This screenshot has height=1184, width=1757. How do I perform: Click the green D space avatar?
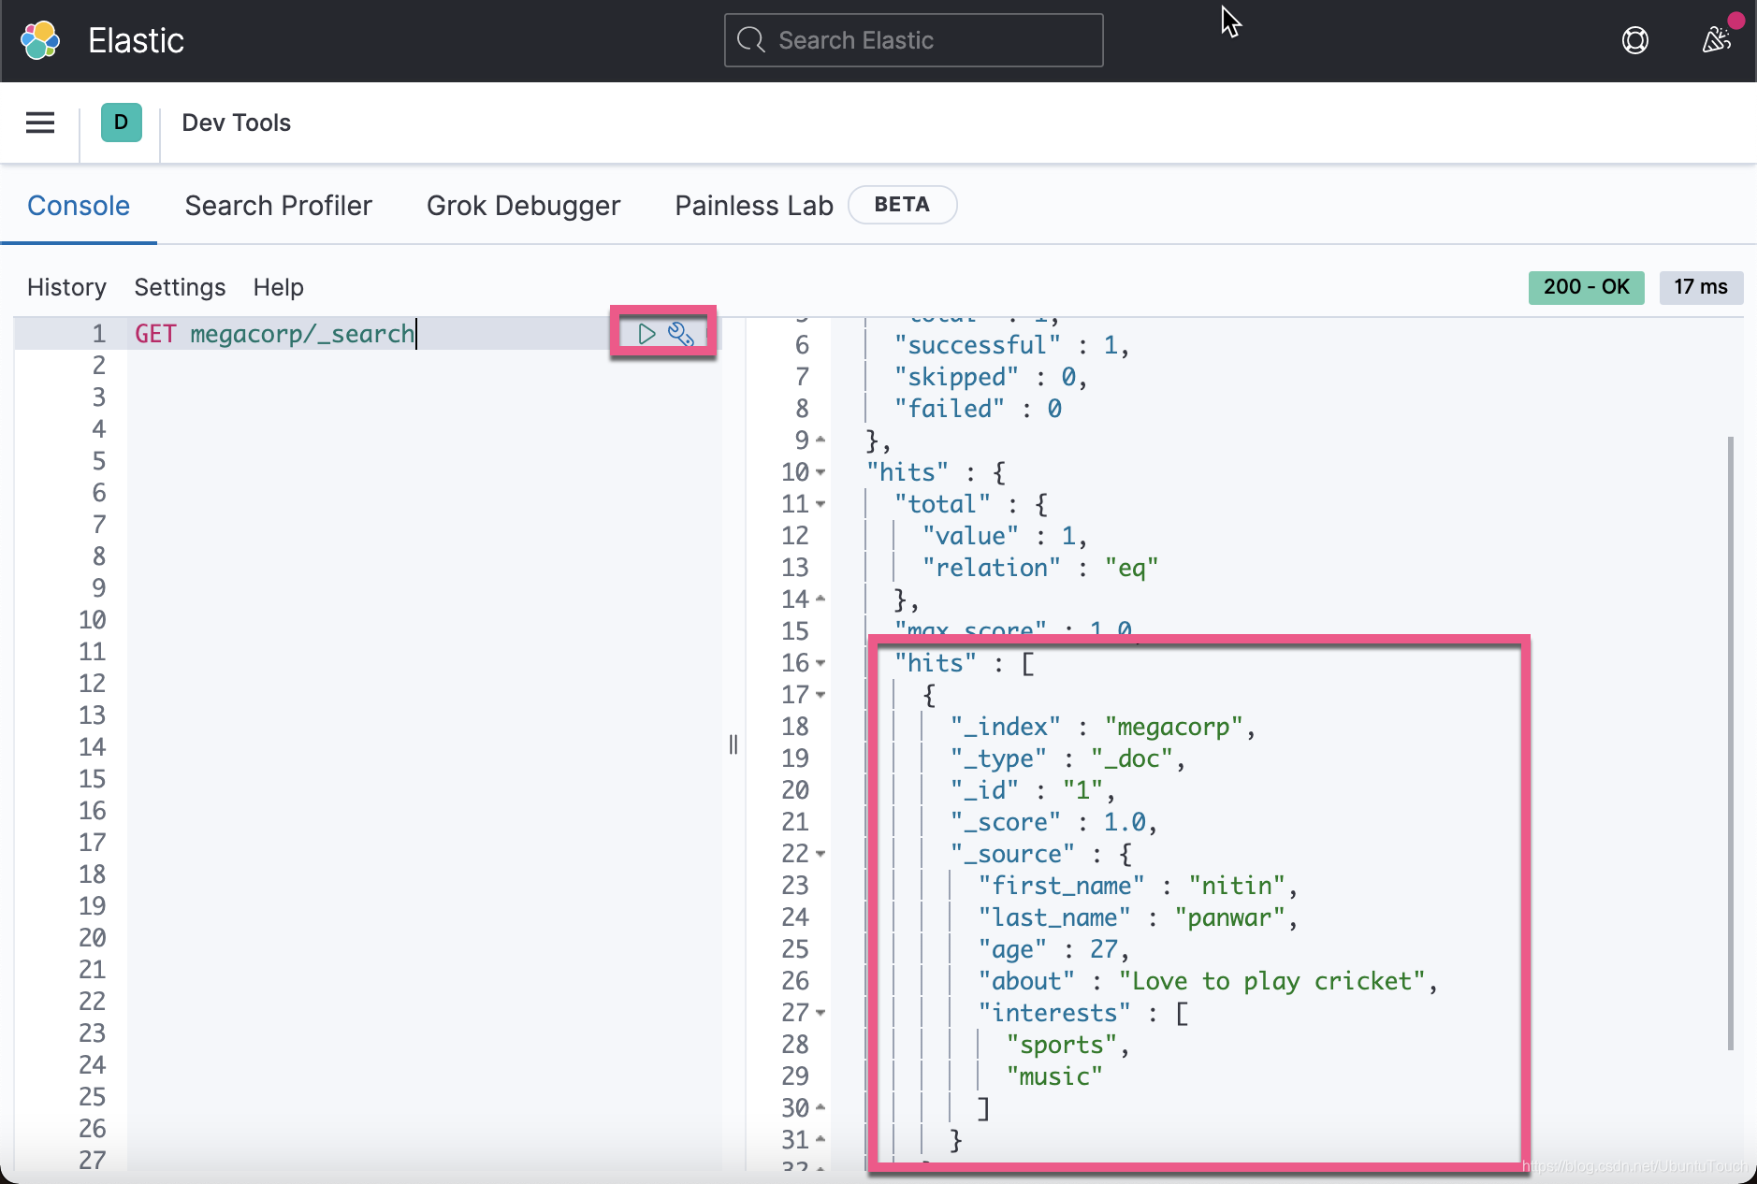coord(122,123)
